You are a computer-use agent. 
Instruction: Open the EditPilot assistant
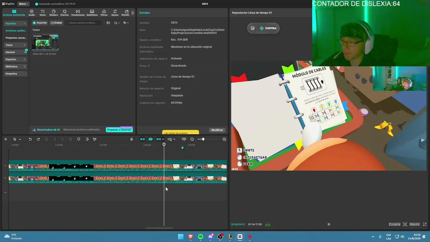(268, 28)
